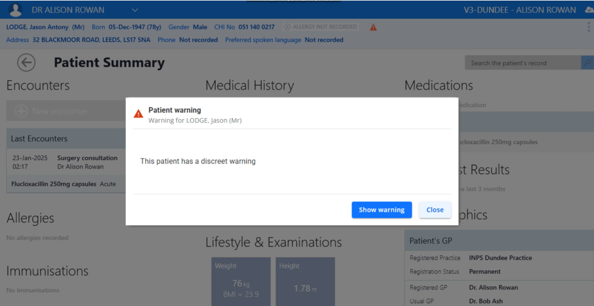The height and width of the screenshot is (306, 594).
Task: Click the Patient's GP panel header
Action: coord(499,241)
